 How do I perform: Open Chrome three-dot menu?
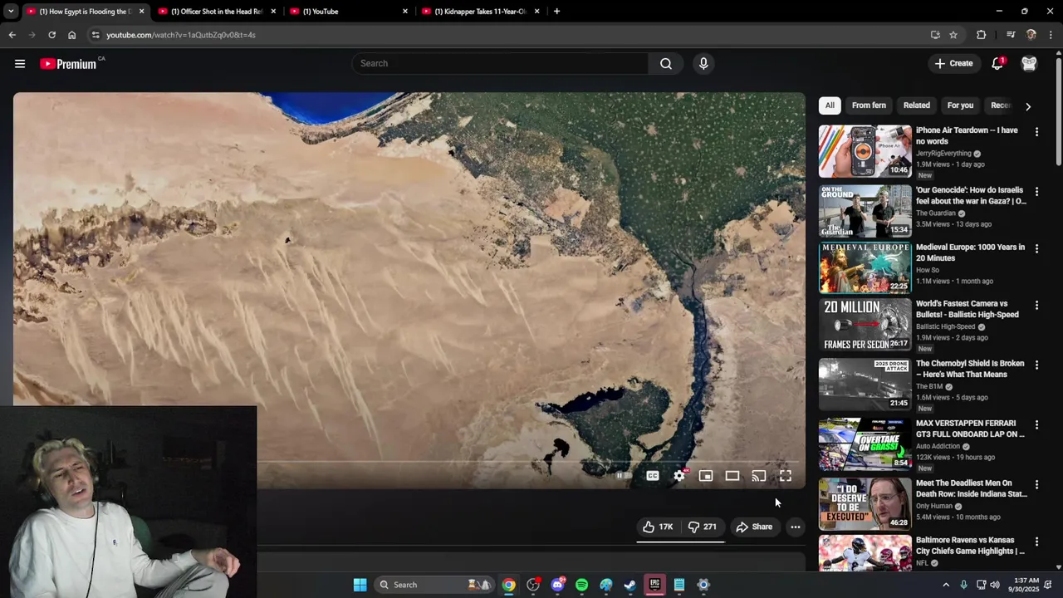1051,35
